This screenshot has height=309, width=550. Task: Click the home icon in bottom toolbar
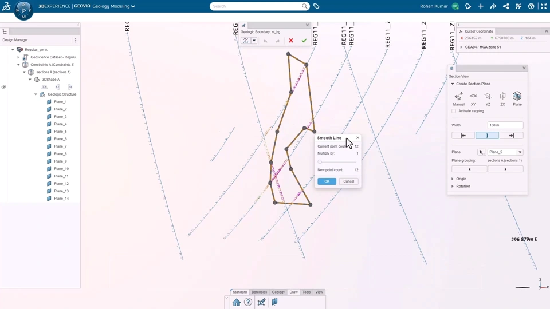[237, 302]
